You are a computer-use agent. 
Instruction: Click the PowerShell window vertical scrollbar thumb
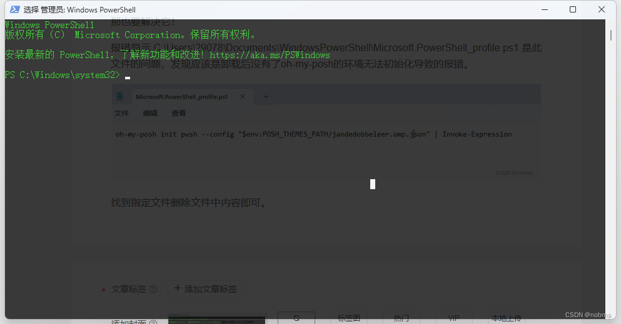(x=611, y=34)
